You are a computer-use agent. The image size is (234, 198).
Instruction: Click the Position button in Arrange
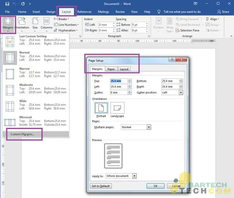click(x=158, y=25)
